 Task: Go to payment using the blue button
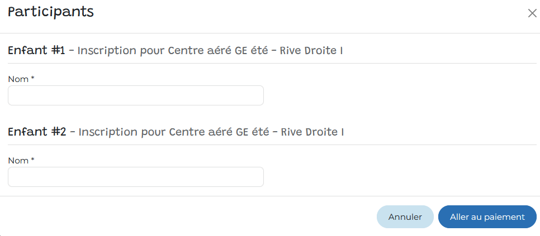tap(487, 217)
